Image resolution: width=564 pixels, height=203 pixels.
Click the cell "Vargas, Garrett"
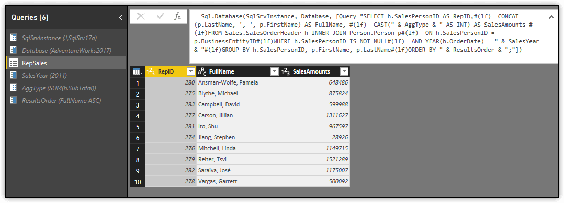point(238,181)
